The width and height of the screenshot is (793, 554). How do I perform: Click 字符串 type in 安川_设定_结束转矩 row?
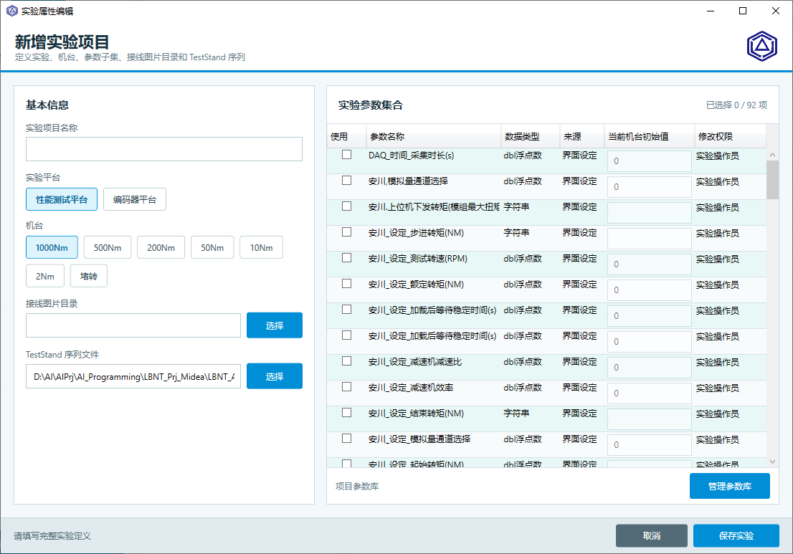516,413
